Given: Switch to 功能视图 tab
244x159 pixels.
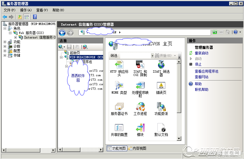Looking at the screenshot, I should tap(117, 148).
